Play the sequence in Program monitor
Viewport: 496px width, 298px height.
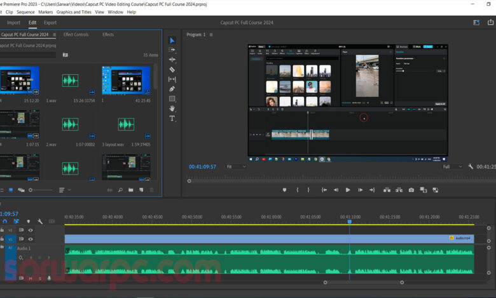point(348,190)
